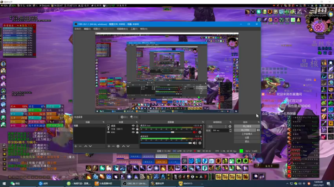The width and height of the screenshot is (334, 187).
Task: Open the 场景集合(S) menu in OBS
Action: [x=122, y=29]
